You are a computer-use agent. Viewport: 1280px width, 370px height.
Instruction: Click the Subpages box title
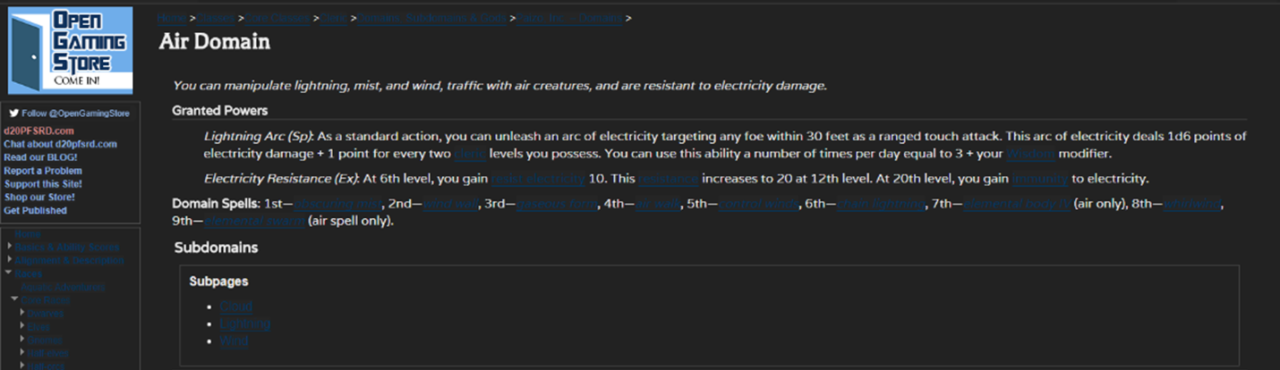218,282
